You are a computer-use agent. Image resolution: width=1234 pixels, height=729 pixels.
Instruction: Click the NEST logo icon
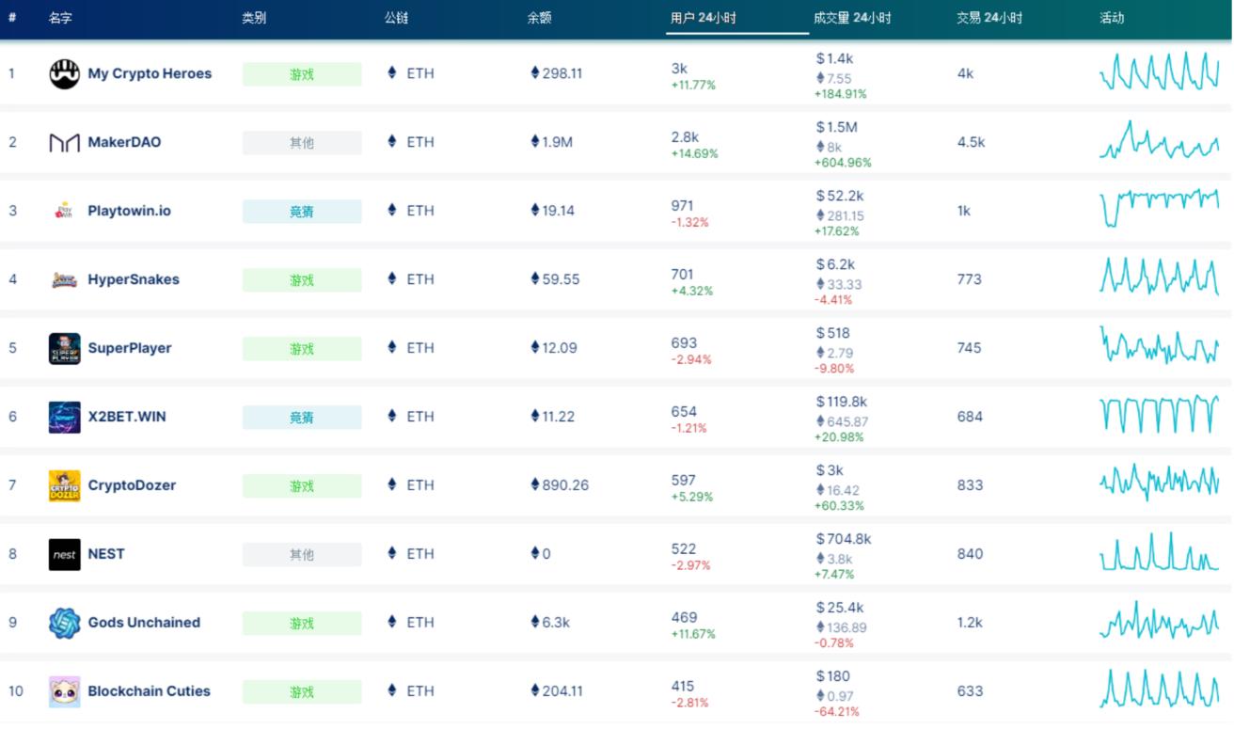[x=62, y=554]
